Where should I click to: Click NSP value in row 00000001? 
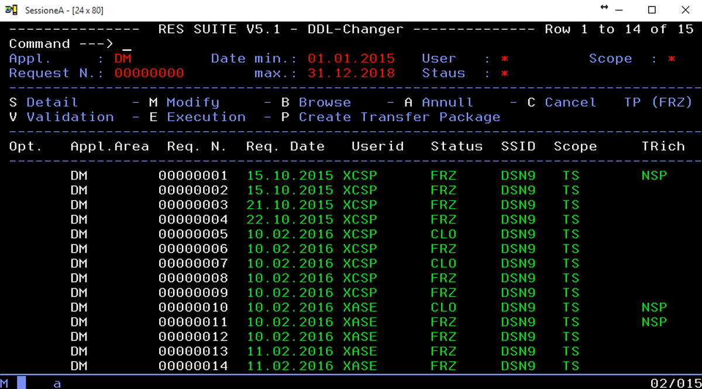(x=654, y=175)
